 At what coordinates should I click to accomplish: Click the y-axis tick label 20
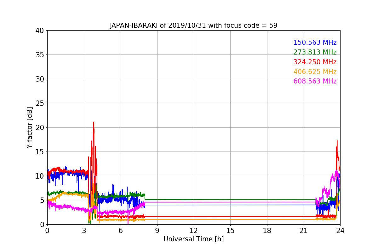pyautogui.click(x=40, y=128)
